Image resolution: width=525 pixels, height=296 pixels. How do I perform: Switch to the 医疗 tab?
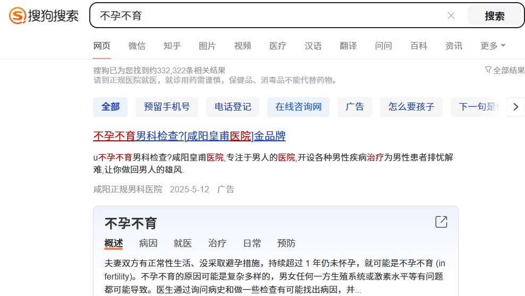click(278, 46)
